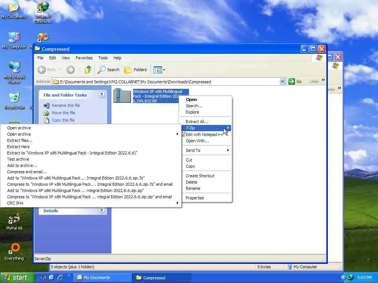Choose Copy in the context menu
Screen dimensions: 378x283
[206, 166]
